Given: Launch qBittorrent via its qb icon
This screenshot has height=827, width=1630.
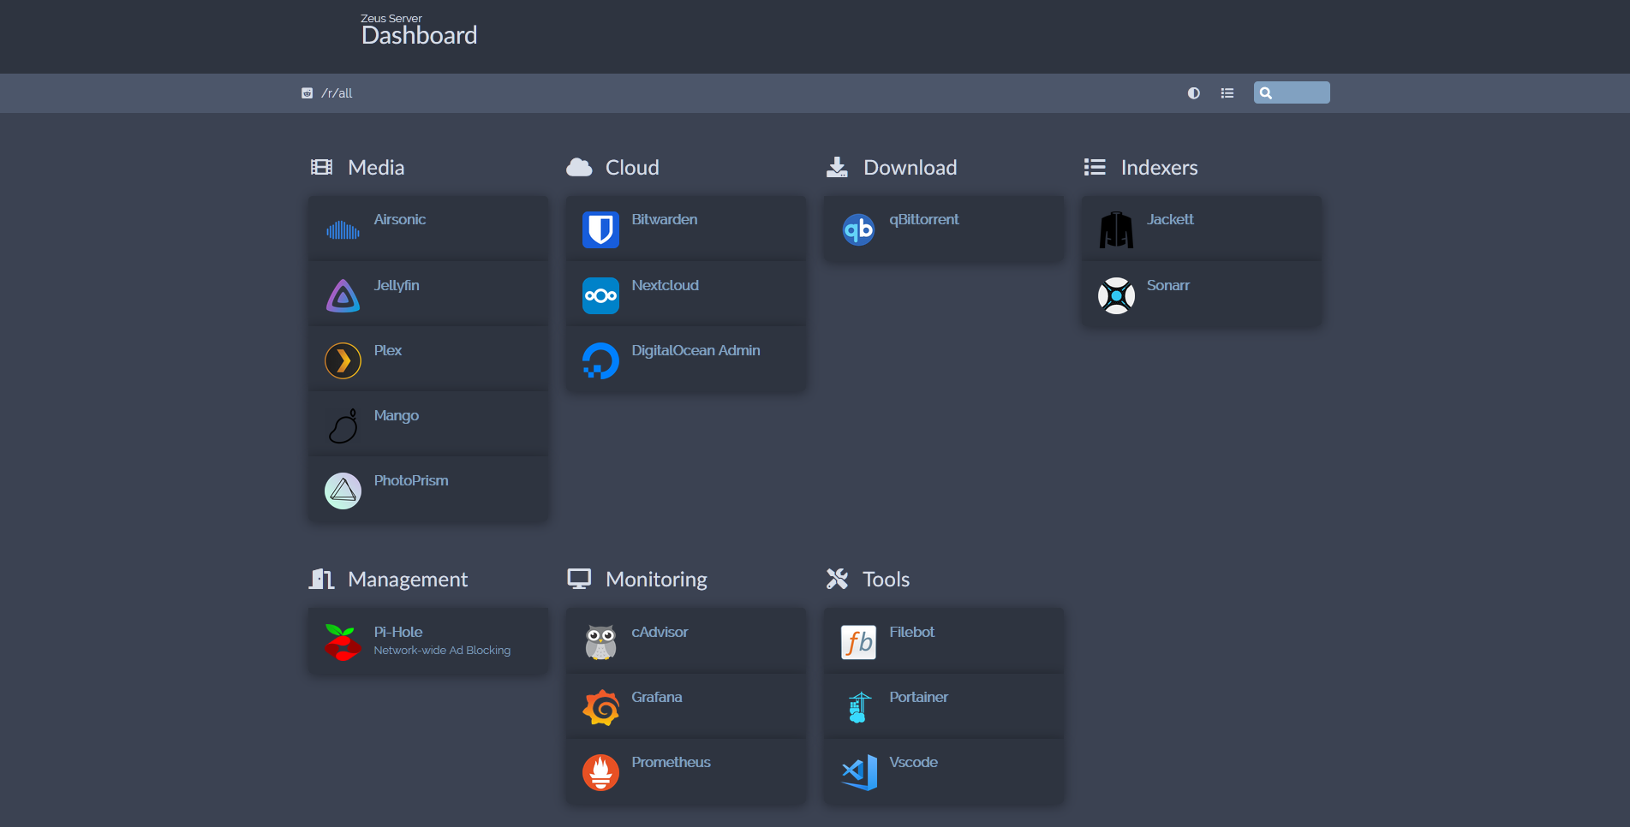Looking at the screenshot, I should [858, 230].
